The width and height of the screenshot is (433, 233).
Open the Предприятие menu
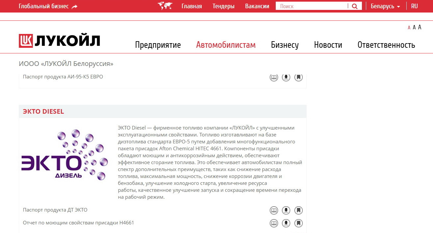[158, 45]
